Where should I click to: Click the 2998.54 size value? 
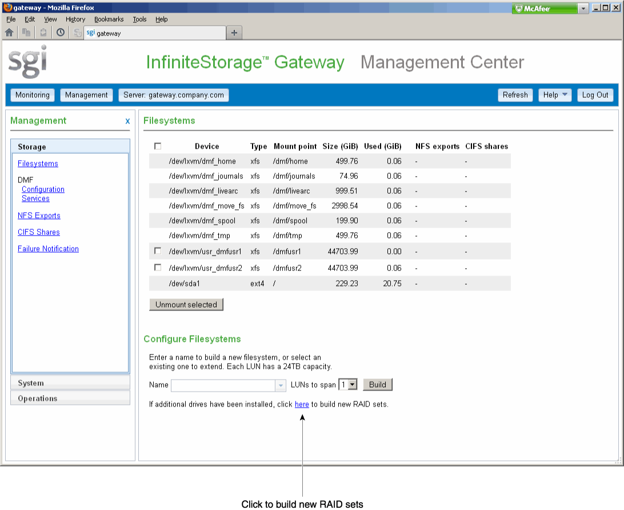(x=345, y=206)
